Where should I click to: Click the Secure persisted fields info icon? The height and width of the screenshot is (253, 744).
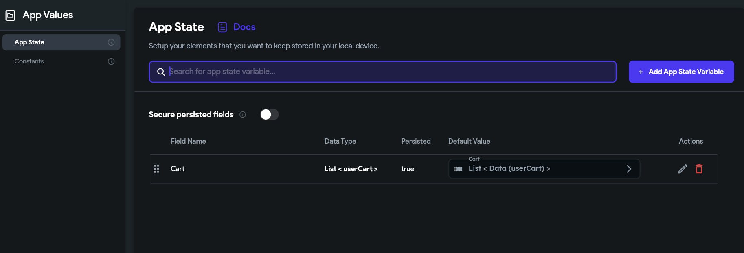243,115
